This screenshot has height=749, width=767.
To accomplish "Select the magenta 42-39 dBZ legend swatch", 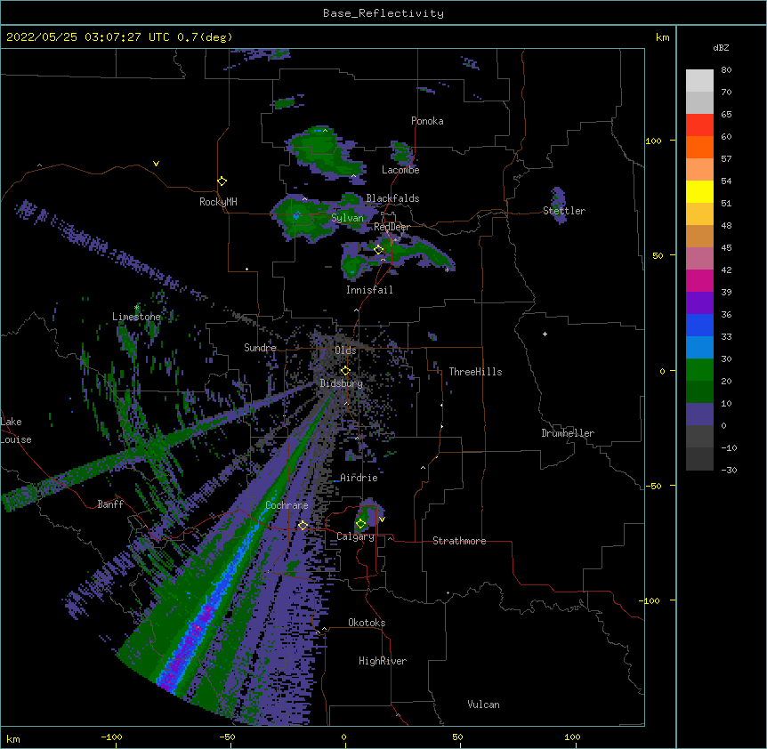I will pos(699,280).
